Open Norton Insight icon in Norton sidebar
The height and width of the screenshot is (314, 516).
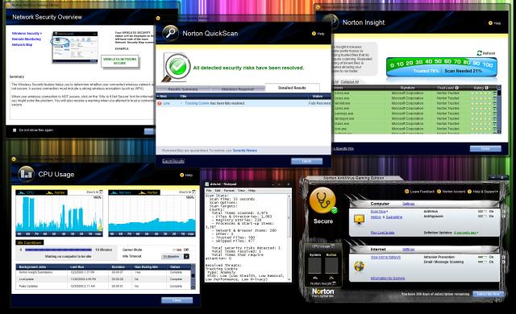tap(334, 283)
